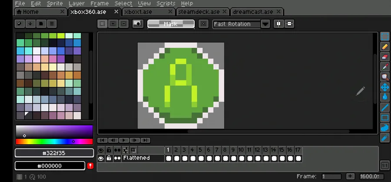The height and width of the screenshot is (182, 391).
Task: Choose Add to Selection mode icon
Action: pyautogui.click(x=113, y=24)
